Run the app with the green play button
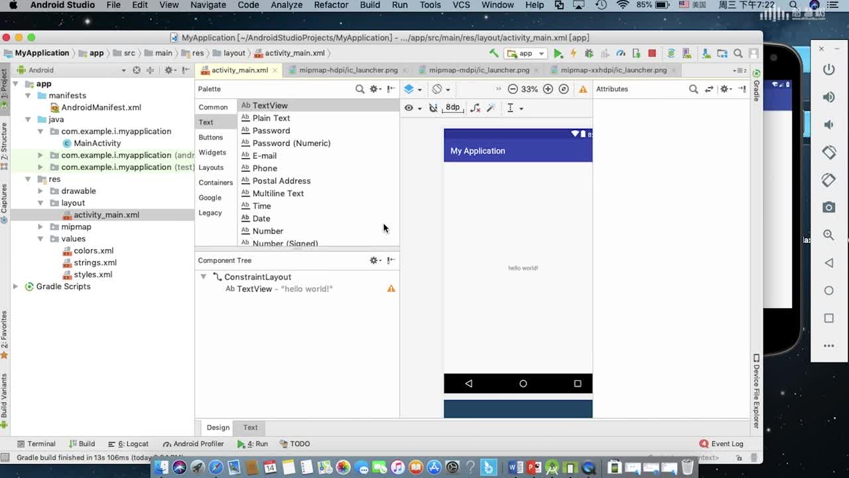This screenshot has height=478, width=849. coord(558,53)
